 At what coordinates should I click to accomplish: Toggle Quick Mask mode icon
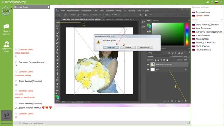[x=57, y=101]
